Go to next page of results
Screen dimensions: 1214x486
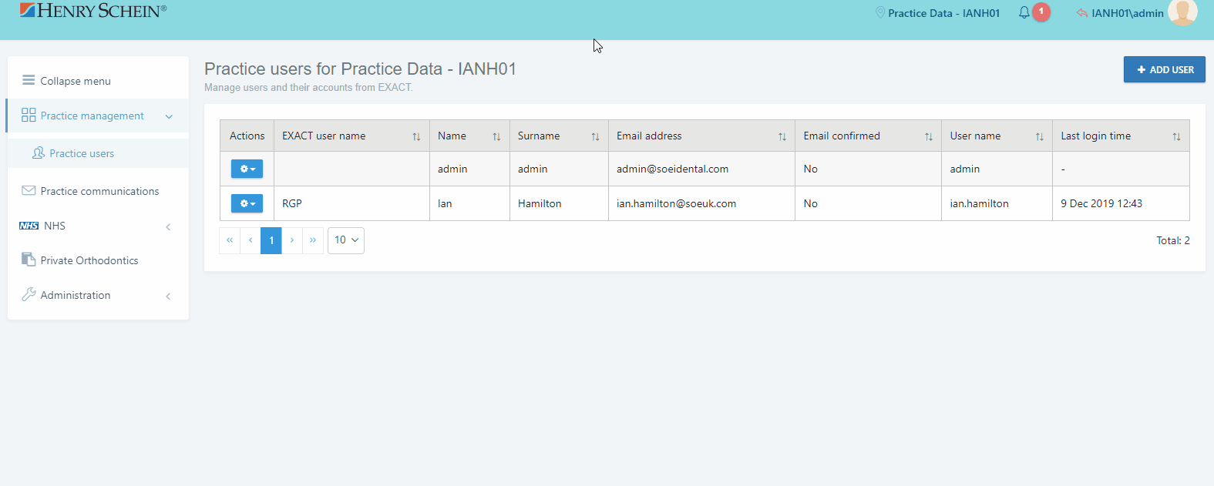point(292,240)
